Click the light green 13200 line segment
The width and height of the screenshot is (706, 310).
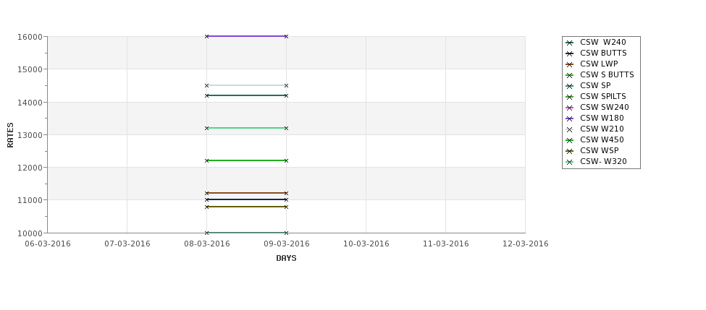pos(246,128)
